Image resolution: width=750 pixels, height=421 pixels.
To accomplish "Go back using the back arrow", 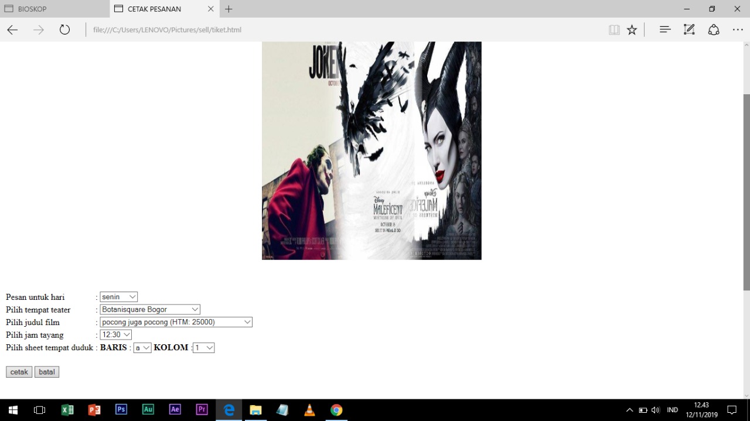I will pyautogui.click(x=12, y=30).
